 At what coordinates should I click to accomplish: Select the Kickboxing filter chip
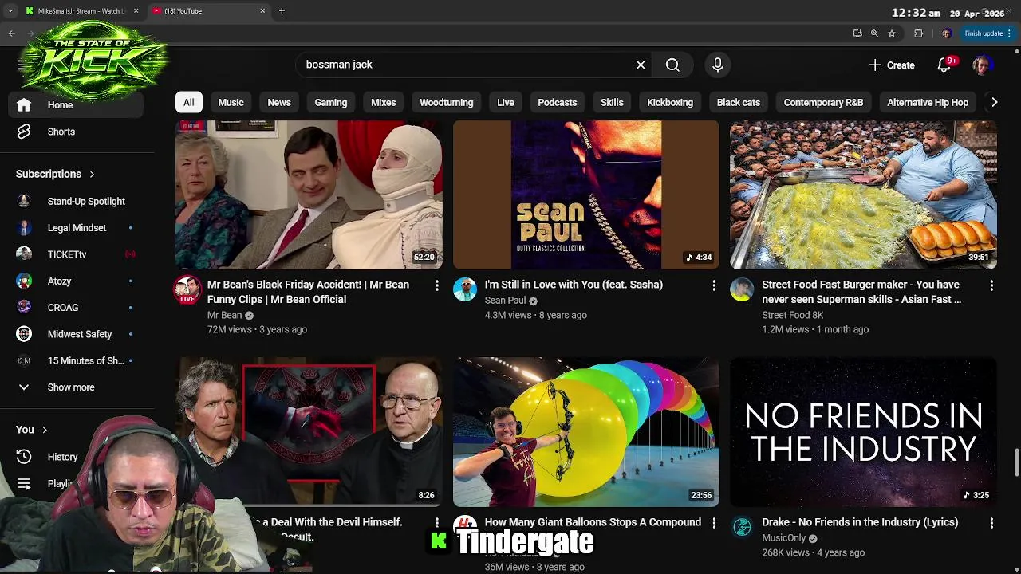tap(670, 102)
